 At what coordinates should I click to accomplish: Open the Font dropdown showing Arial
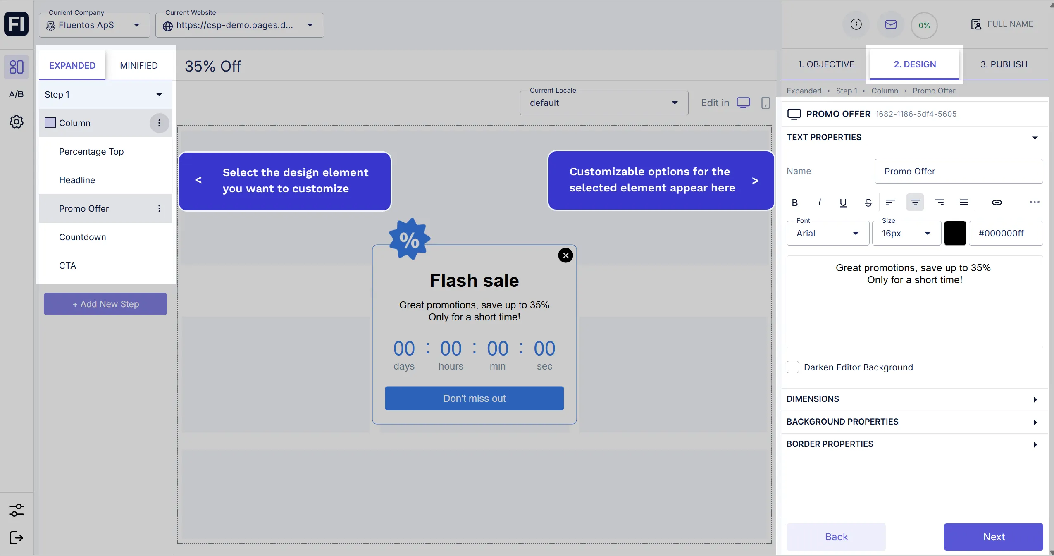coord(827,234)
